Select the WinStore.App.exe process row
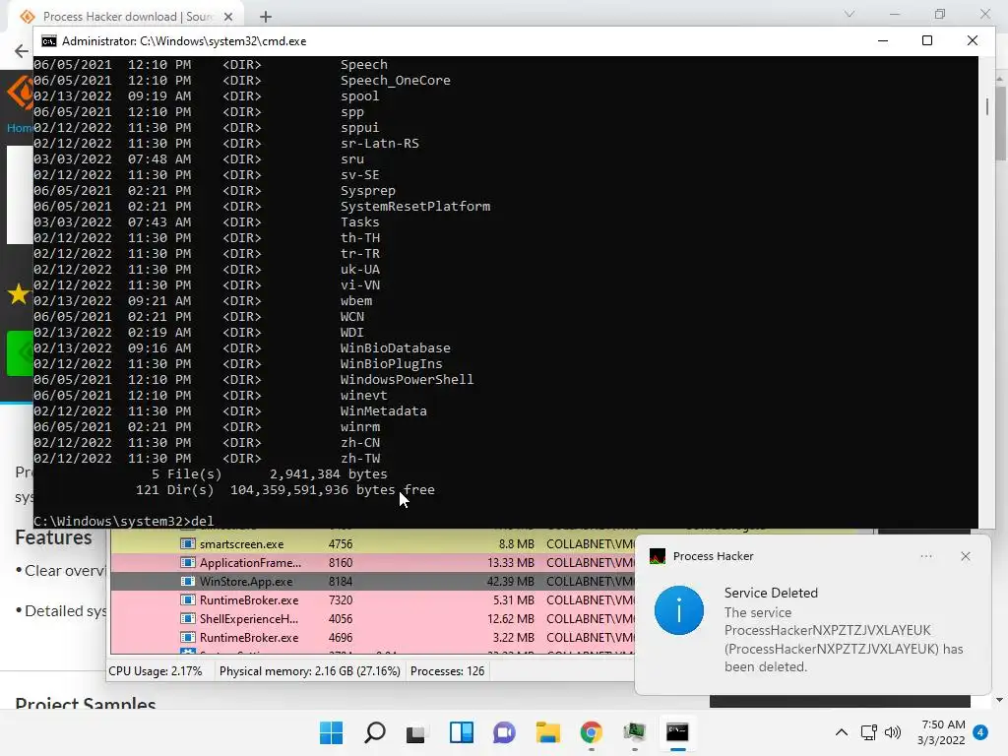The image size is (1008, 756). (x=372, y=581)
